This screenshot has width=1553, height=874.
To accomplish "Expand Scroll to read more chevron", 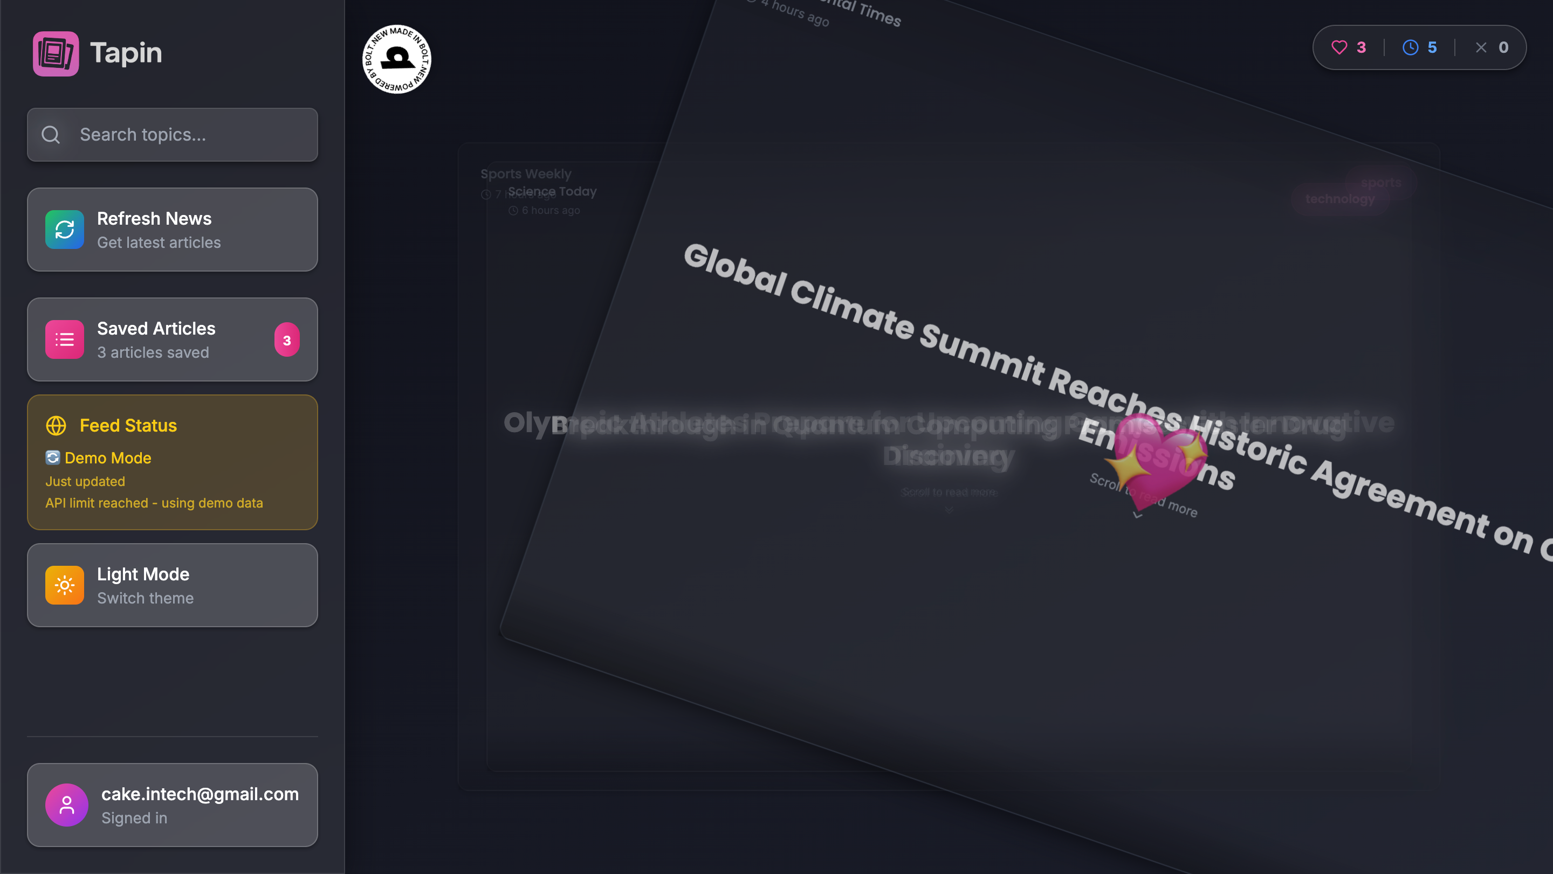I will click(1137, 515).
